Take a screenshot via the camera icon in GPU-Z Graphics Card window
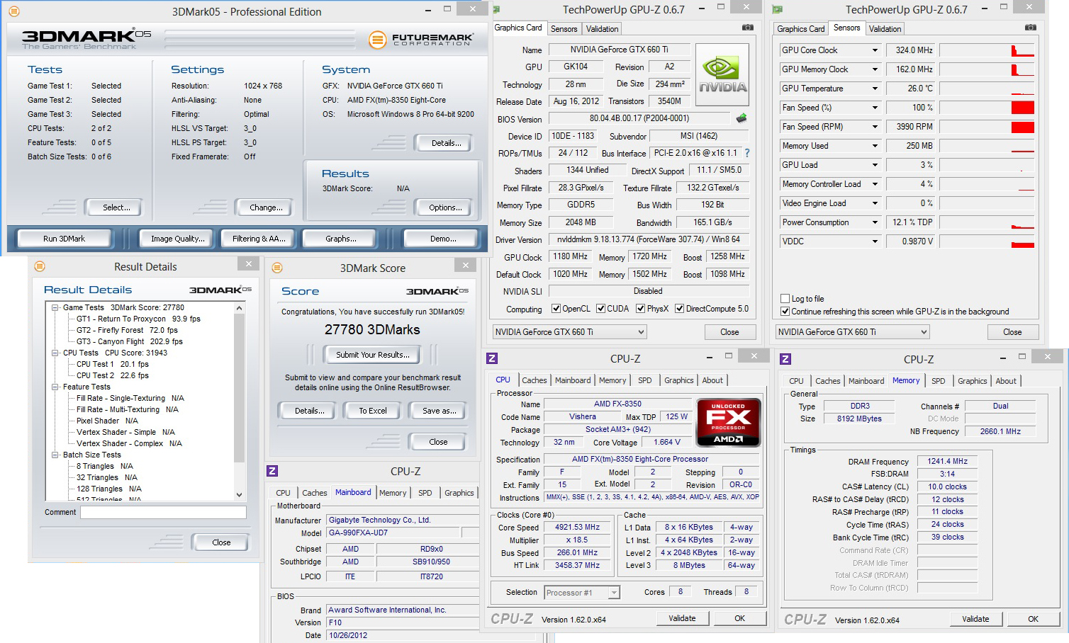Viewport: 1069px width, 643px height. pos(748,28)
